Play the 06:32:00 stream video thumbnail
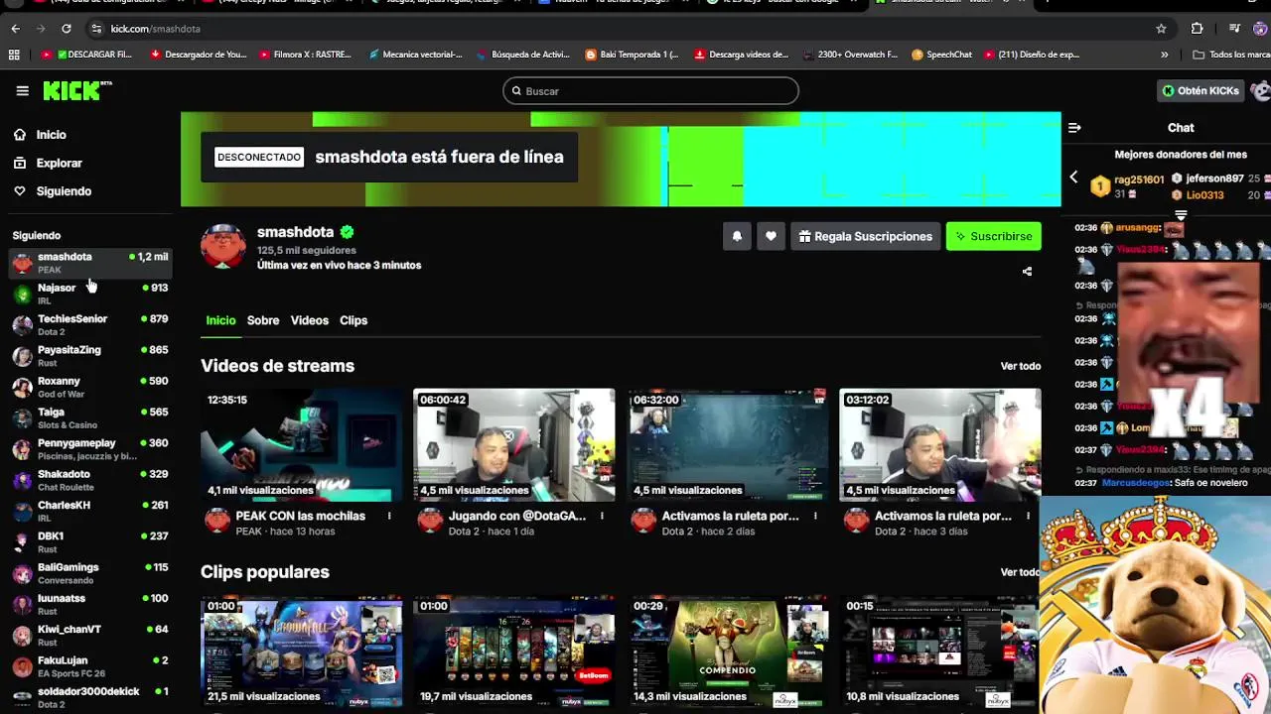This screenshot has height=714, width=1271. [728, 445]
